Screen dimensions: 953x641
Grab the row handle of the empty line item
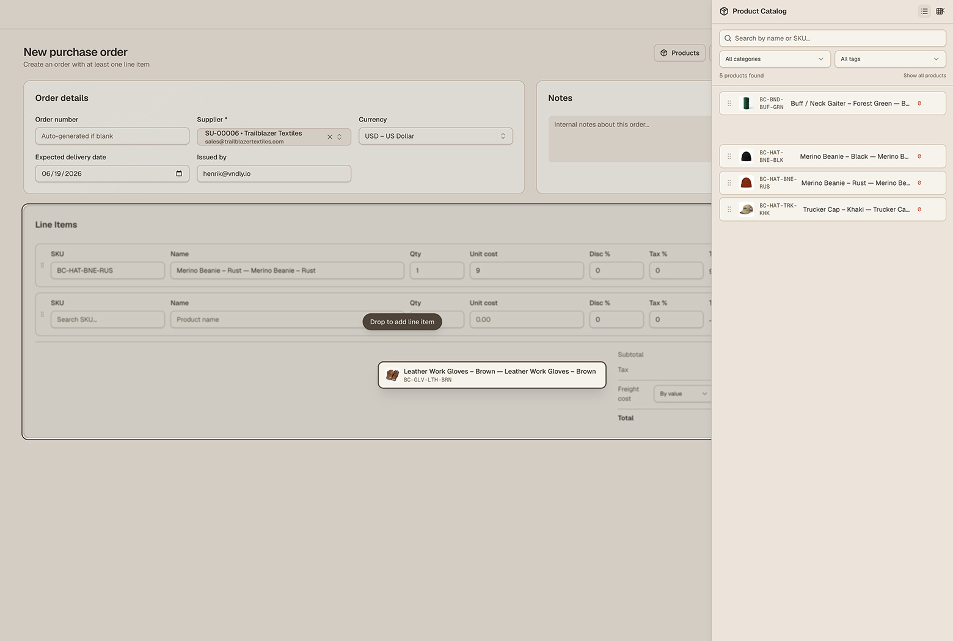point(42,314)
